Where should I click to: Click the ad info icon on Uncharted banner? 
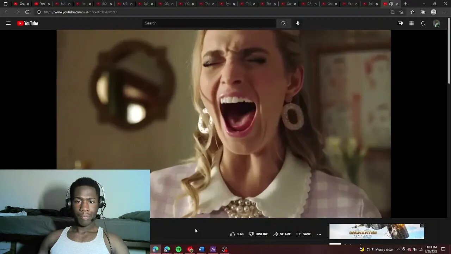[422, 226]
